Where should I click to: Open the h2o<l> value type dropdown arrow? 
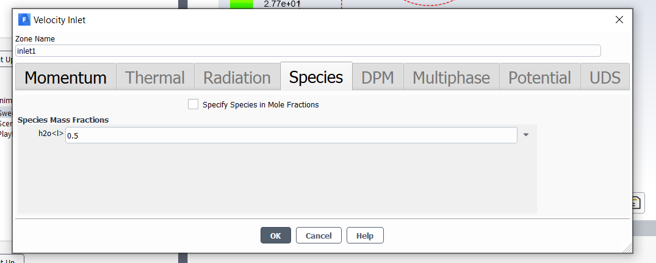(526, 135)
